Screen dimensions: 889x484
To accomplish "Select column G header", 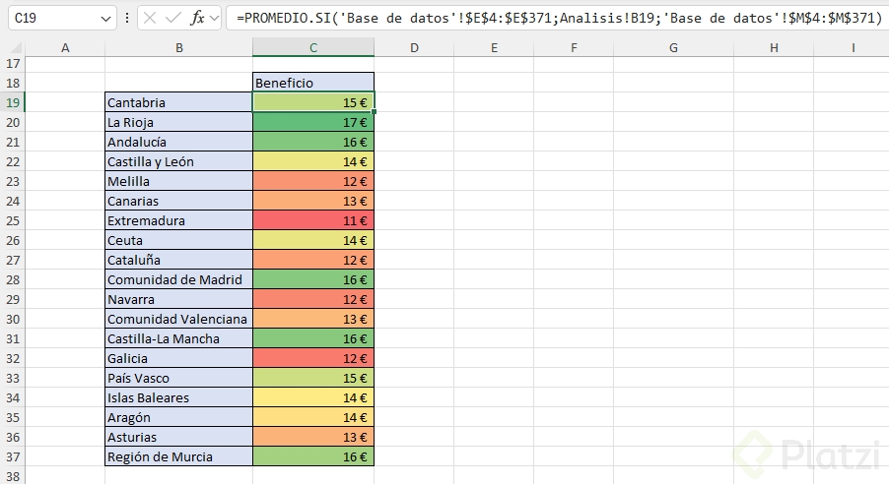I will click(673, 47).
